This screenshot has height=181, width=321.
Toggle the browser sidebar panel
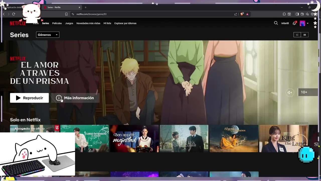click(297, 14)
